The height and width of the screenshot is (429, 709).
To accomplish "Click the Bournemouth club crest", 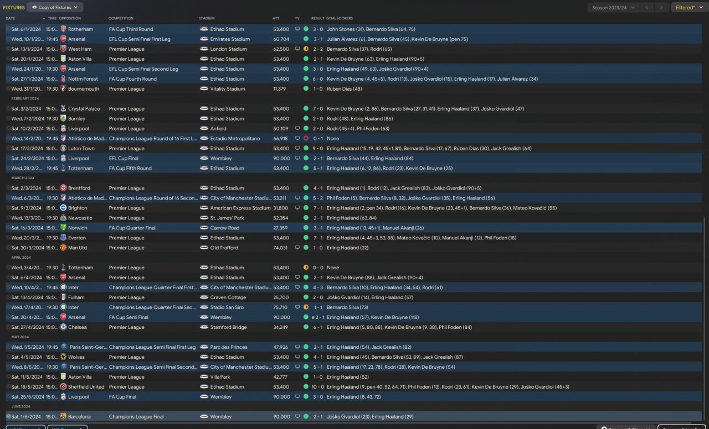I will coord(63,89).
